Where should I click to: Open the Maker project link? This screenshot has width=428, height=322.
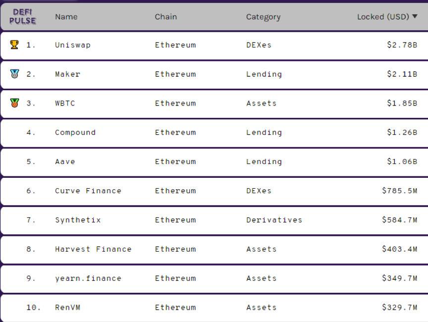pyautogui.click(x=68, y=74)
